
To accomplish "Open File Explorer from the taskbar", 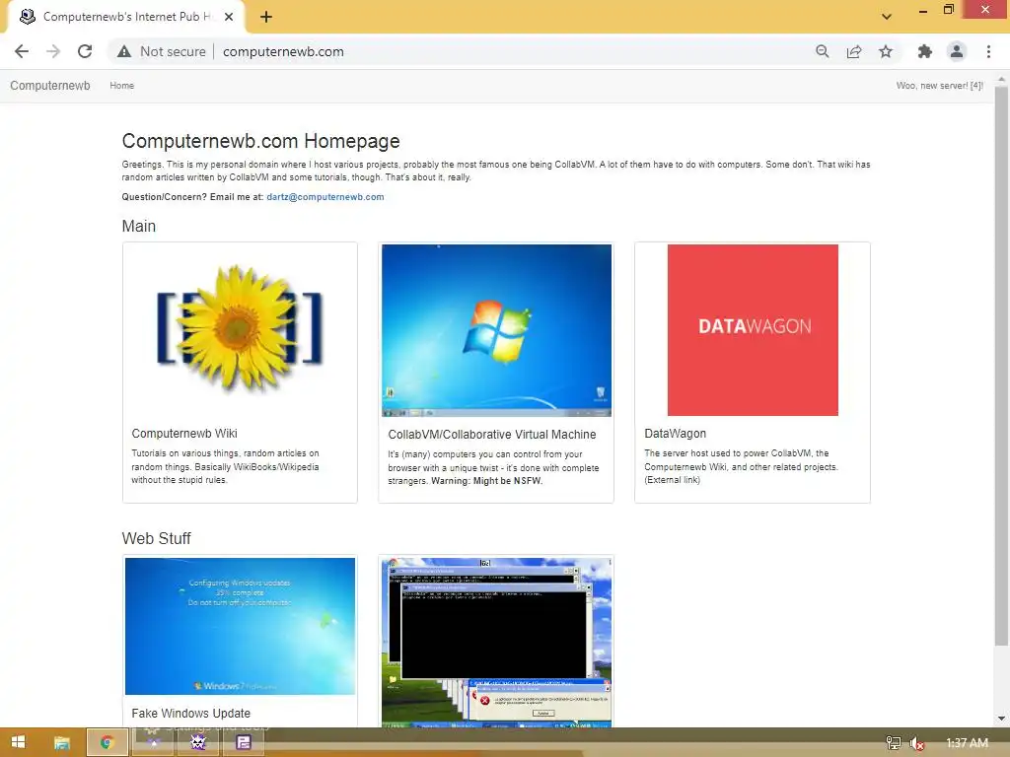I will coord(62,743).
